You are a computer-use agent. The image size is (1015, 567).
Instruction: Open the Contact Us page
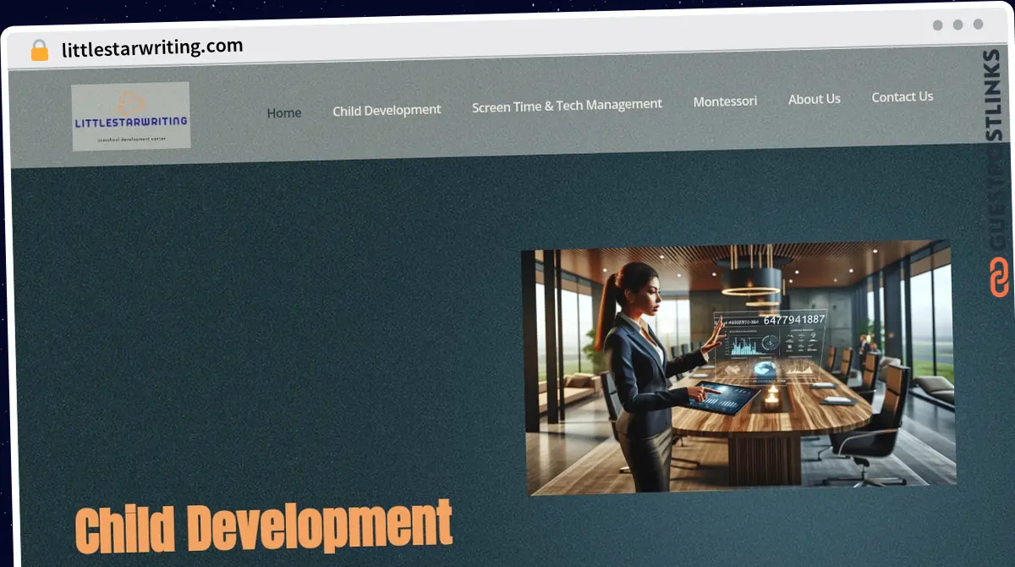(x=903, y=96)
